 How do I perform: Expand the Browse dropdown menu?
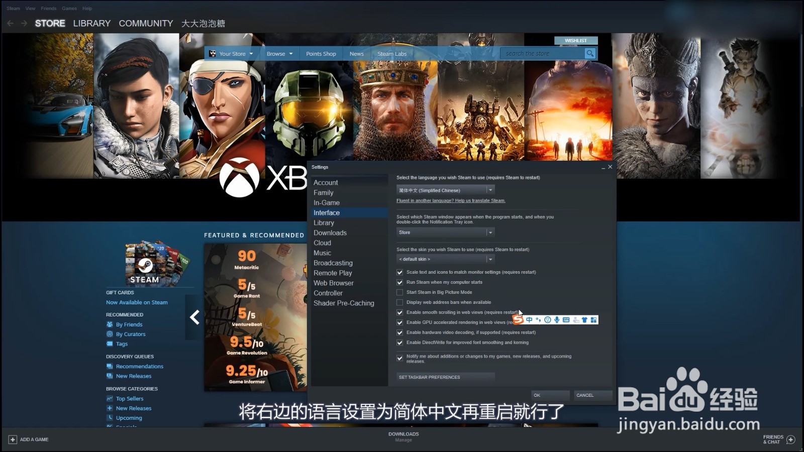coord(291,54)
